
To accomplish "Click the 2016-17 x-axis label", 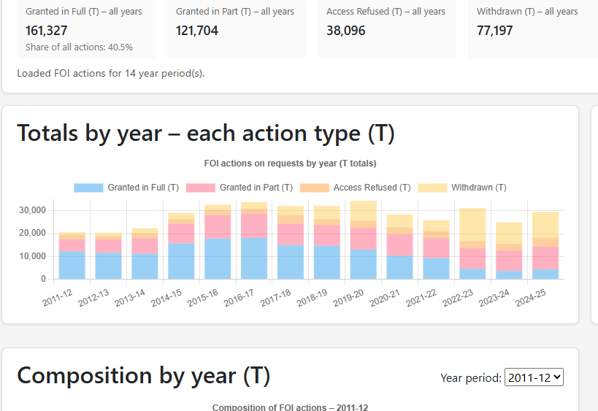I will coord(239,298).
